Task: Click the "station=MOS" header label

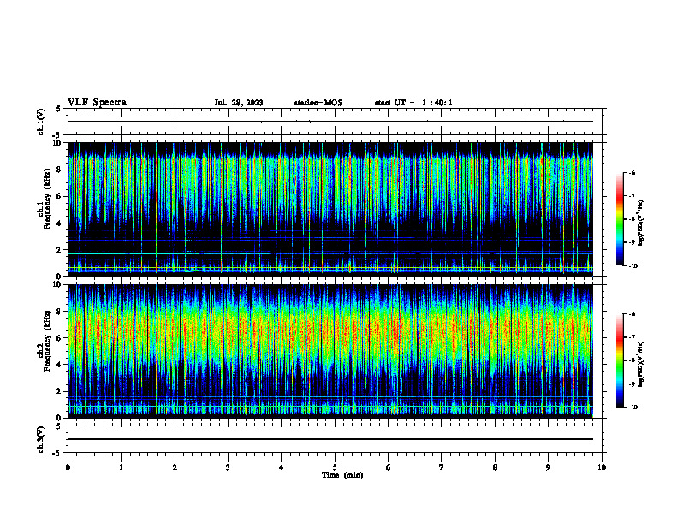Action: pyautogui.click(x=318, y=103)
